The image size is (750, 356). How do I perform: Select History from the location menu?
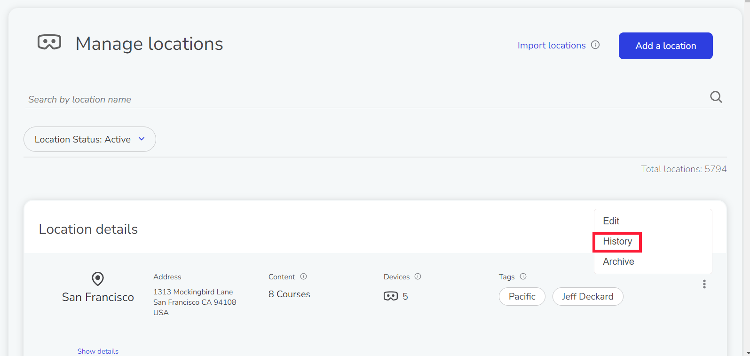pyautogui.click(x=617, y=241)
